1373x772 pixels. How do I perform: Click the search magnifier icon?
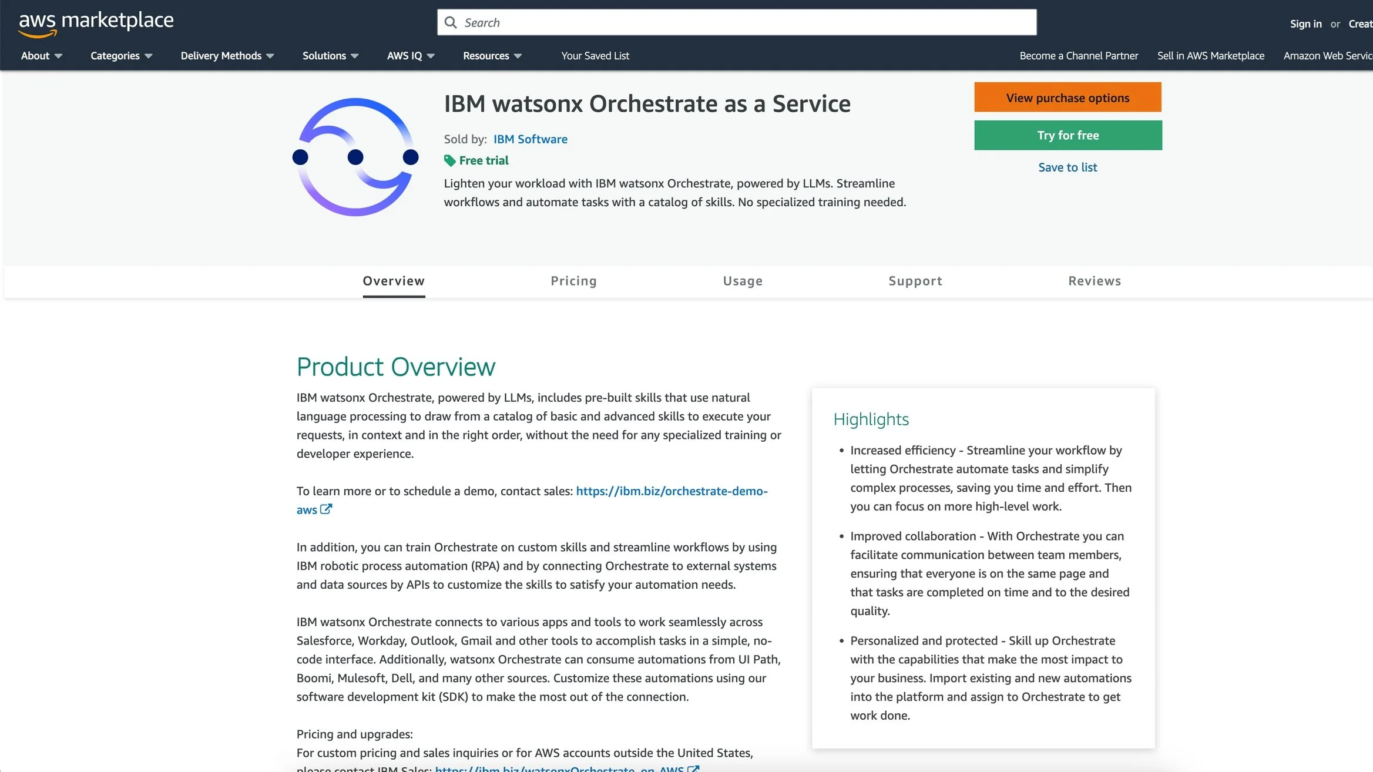451,22
